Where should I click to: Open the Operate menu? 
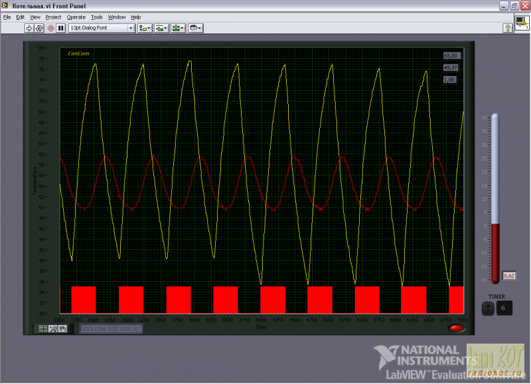tap(76, 17)
